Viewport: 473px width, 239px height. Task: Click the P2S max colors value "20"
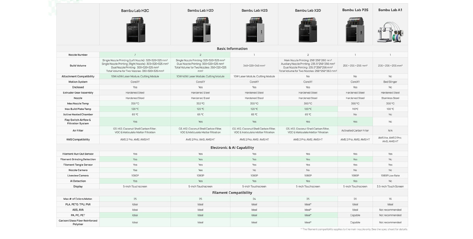point(355,199)
